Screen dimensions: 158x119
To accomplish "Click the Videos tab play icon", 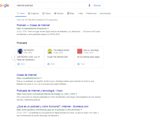I will click(43, 13).
